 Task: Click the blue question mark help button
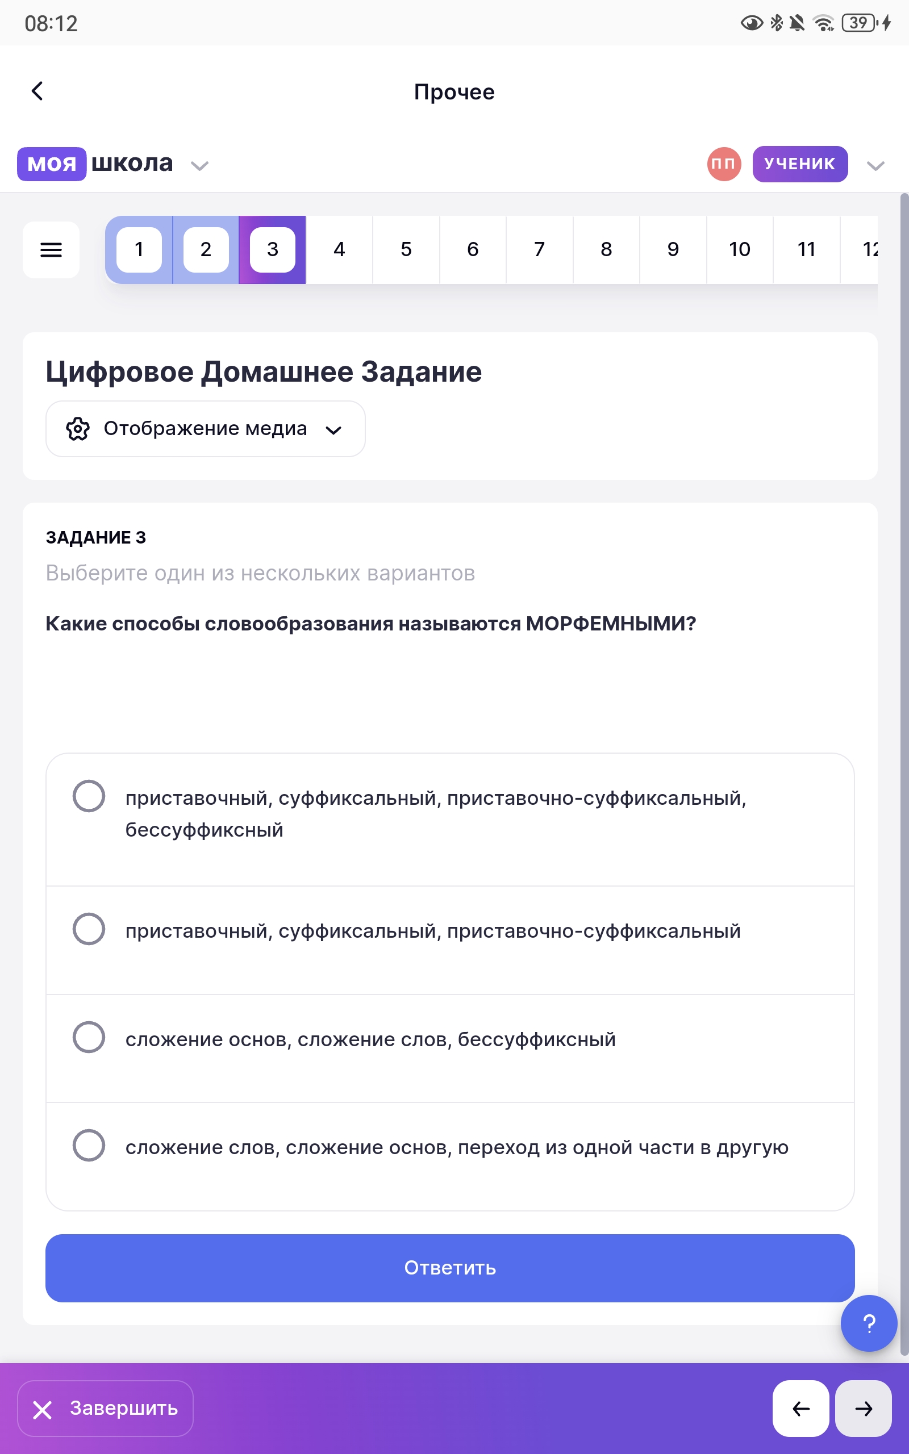coord(868,1323)
